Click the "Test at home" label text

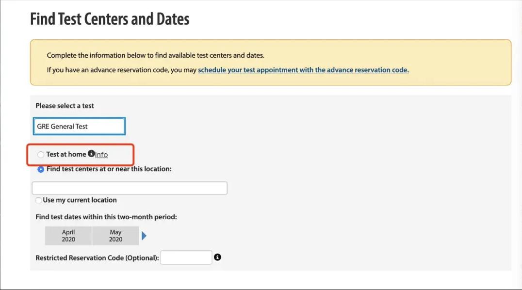point(66,154)
